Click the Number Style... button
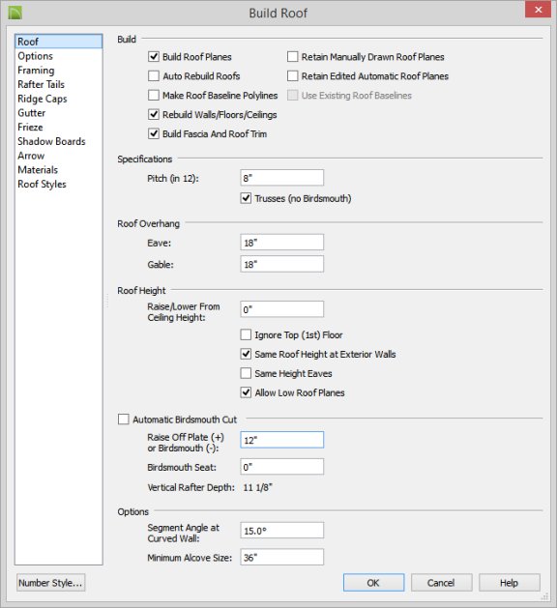Image resolution: width=557 pixels, height=608 pixels. coord(51,583)
